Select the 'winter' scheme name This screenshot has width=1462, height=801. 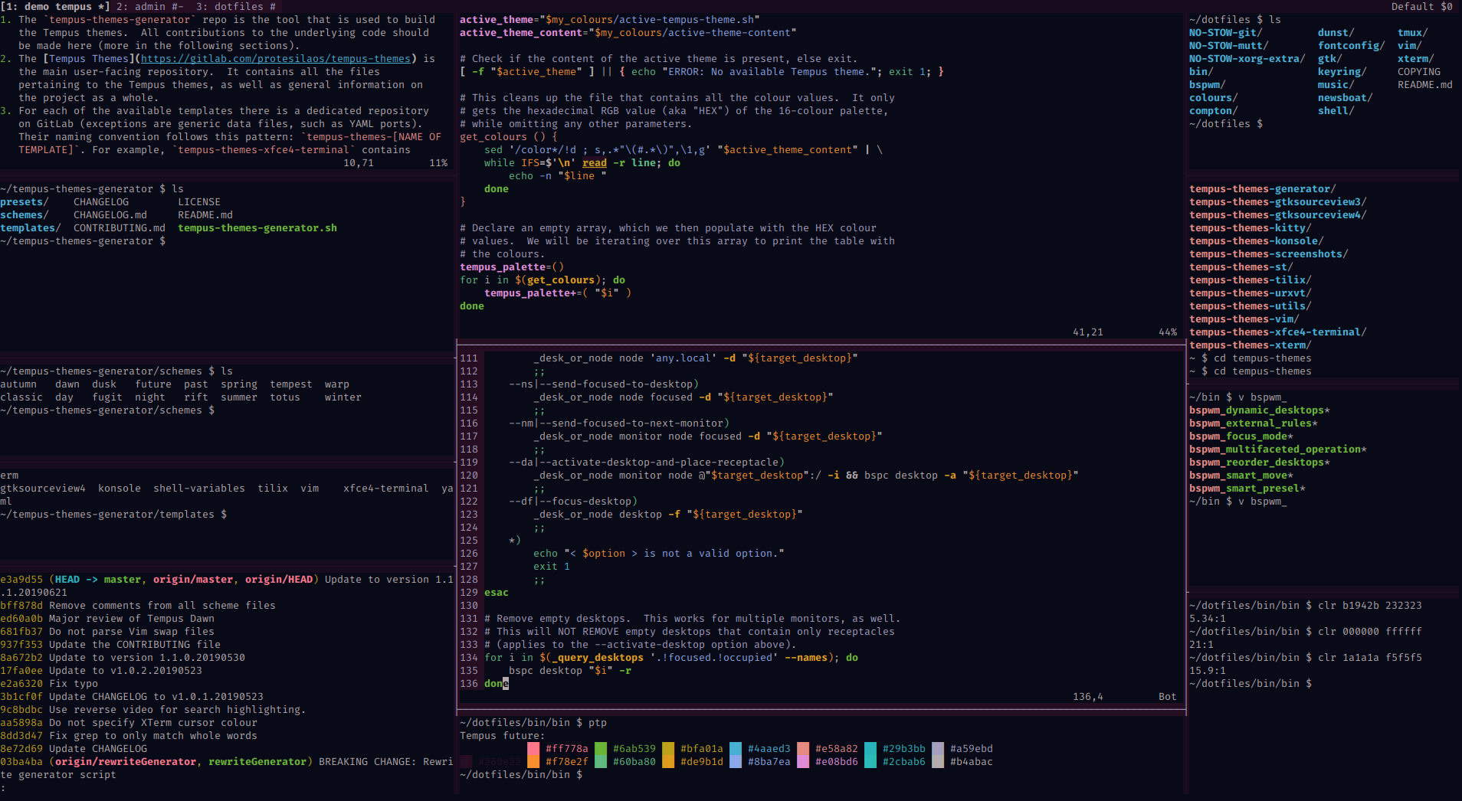coord(343,397)
